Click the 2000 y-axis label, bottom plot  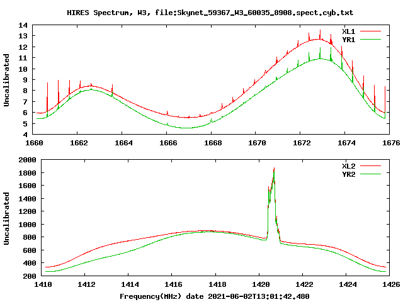coord(27,160)
